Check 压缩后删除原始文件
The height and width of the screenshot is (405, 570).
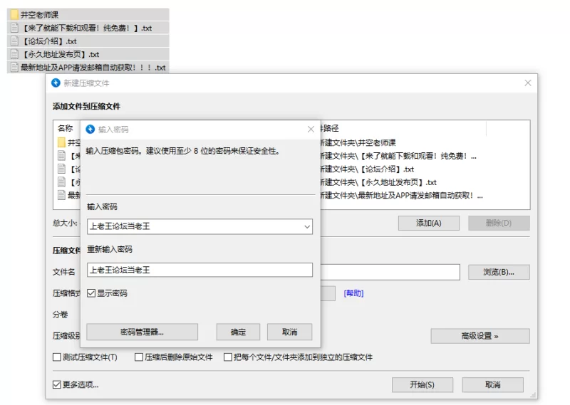point(138,357)
